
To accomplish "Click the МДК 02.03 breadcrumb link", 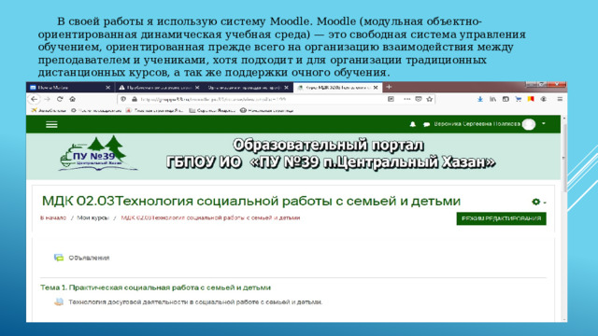I will (x=210, y=217).
